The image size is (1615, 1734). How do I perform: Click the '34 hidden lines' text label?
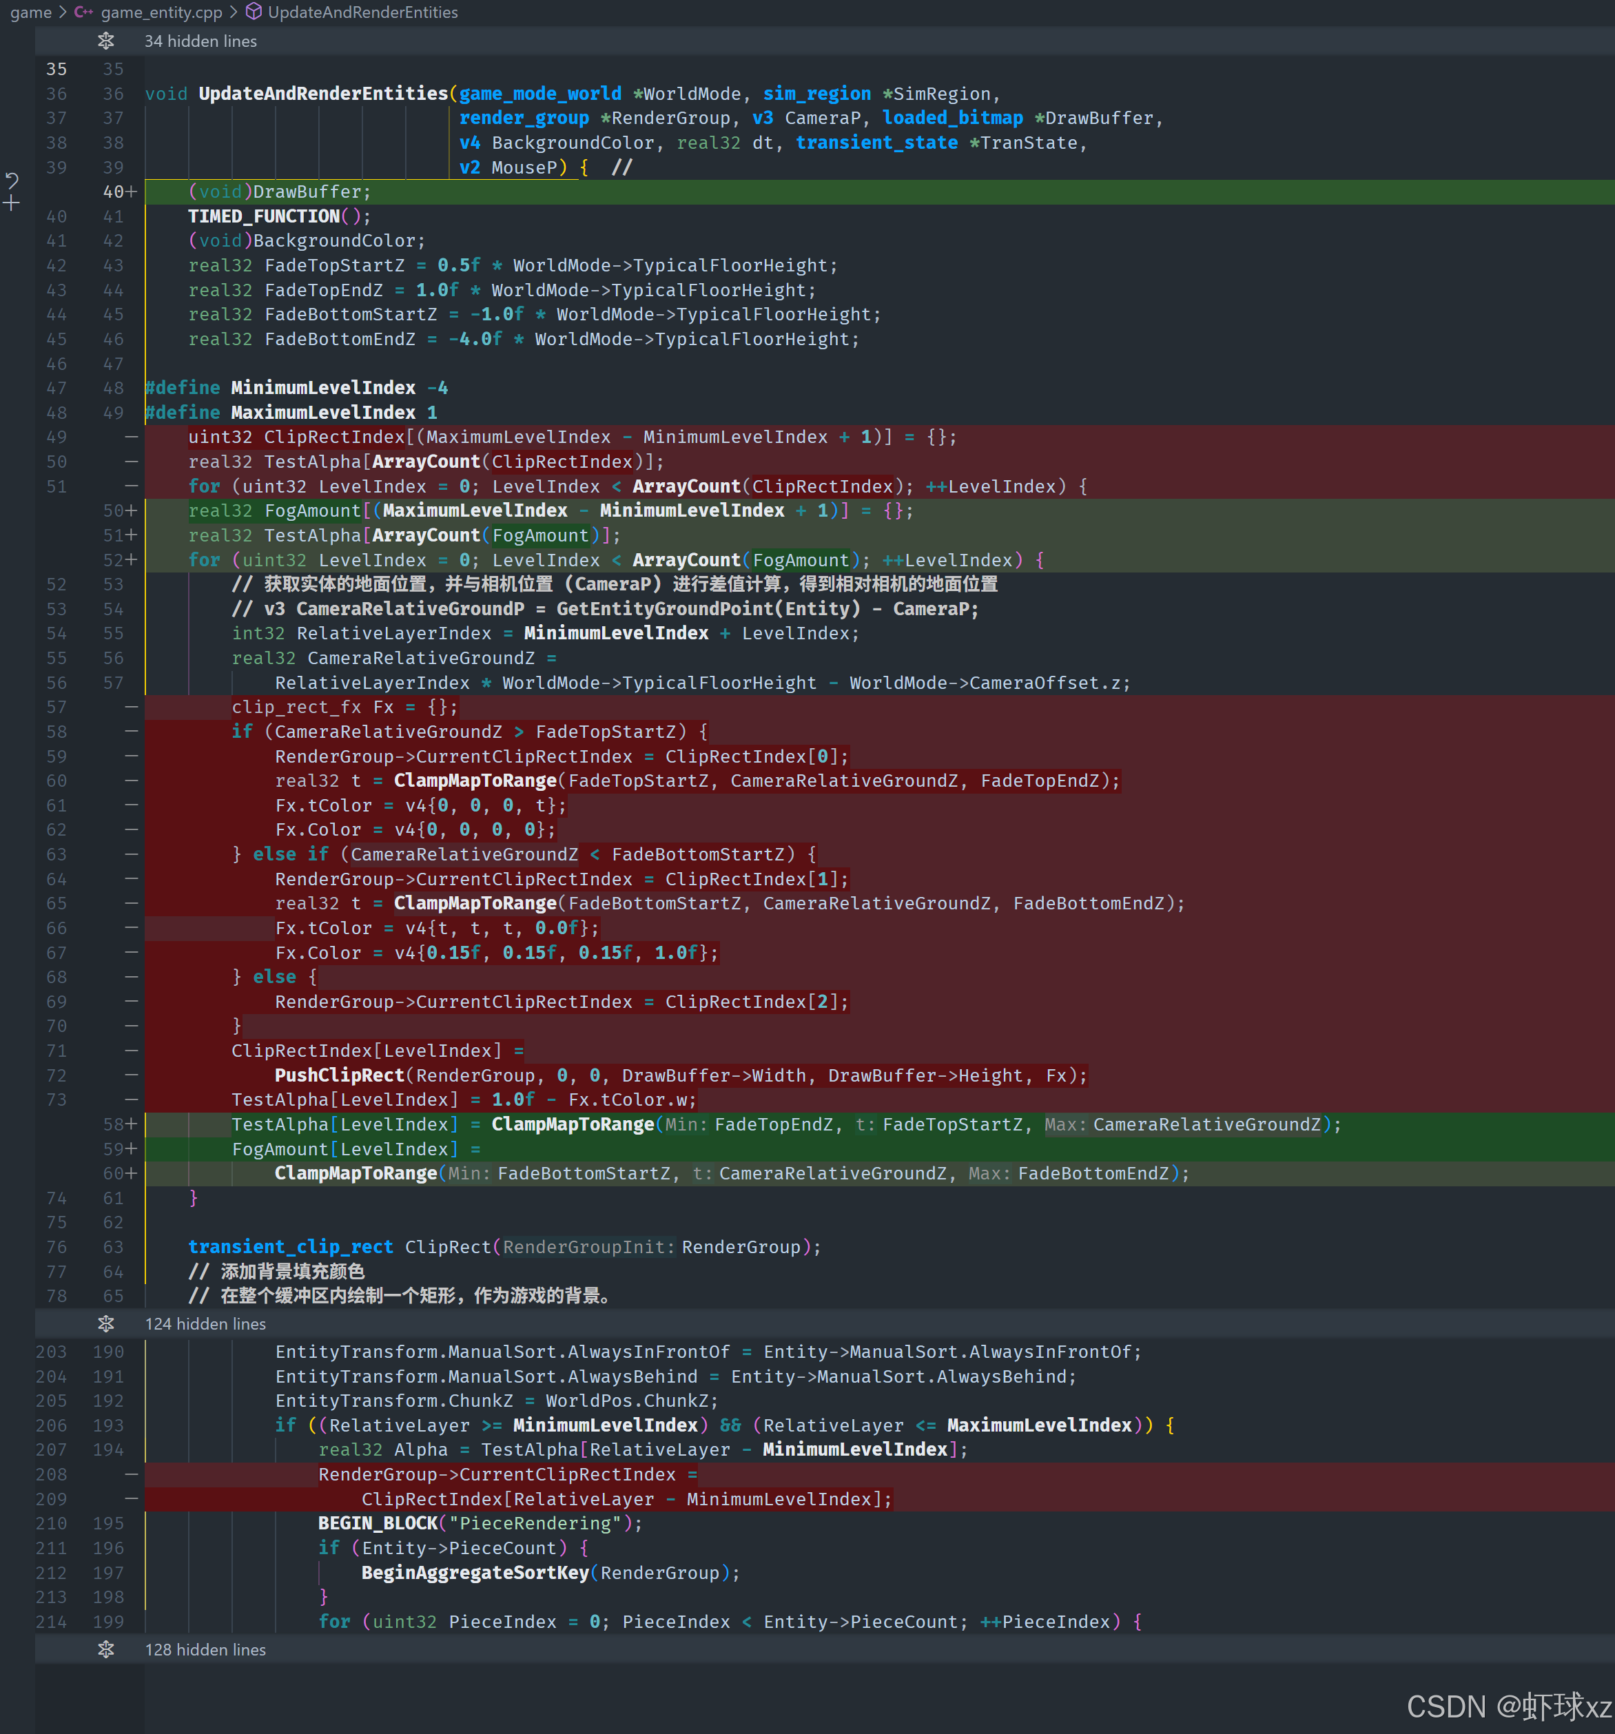(200, 41)
